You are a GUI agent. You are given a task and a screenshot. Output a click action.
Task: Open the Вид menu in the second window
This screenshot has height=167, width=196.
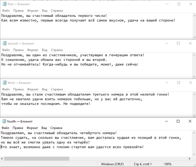(44, 50)
